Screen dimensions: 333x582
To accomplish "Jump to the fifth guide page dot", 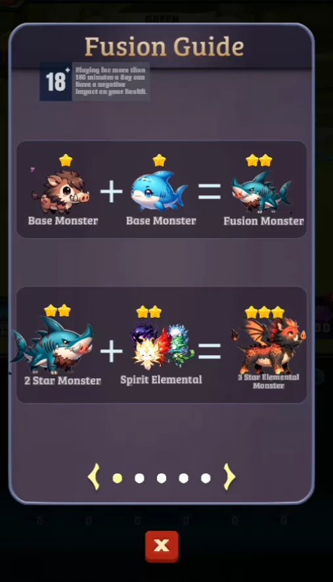I will pyautogui.click(x=206, y=478).
